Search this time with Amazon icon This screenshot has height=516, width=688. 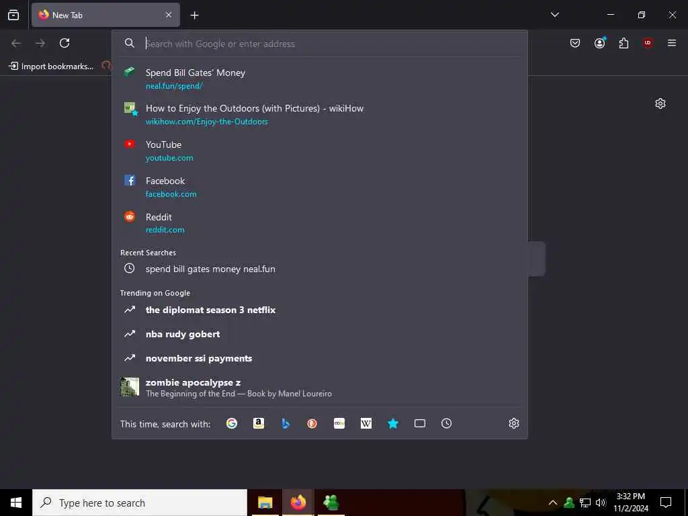(x=259, y=423)
